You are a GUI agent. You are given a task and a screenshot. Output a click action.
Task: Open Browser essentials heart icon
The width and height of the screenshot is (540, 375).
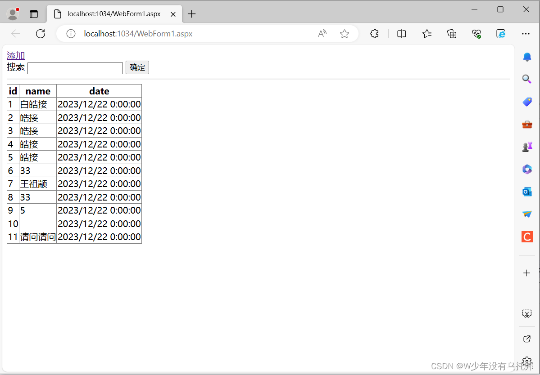(x=476, y=33)
